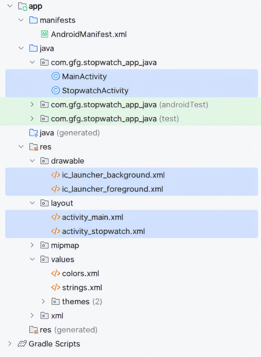Click the mipmap folder icon
This screenshot has width=261, height=357.
44,245
